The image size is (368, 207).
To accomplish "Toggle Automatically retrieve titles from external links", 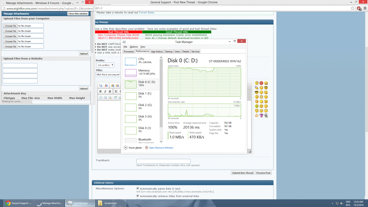I will coord(138,196).
